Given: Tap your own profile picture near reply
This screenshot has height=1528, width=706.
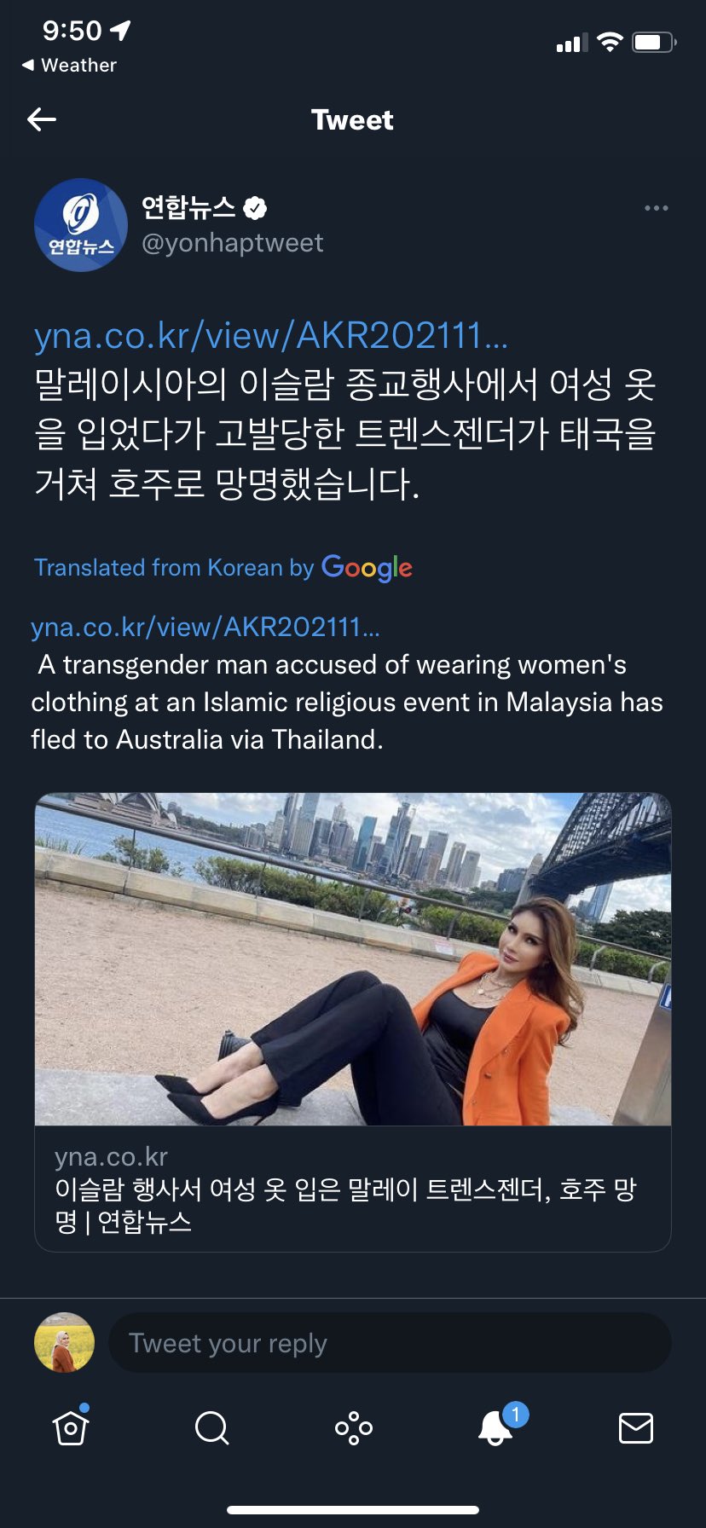Looking at the screenshot, I should 64,1342.
